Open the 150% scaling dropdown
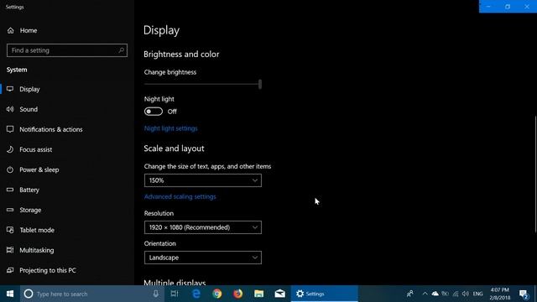Viewport: 537px width, 302px height. coord(203,180)
